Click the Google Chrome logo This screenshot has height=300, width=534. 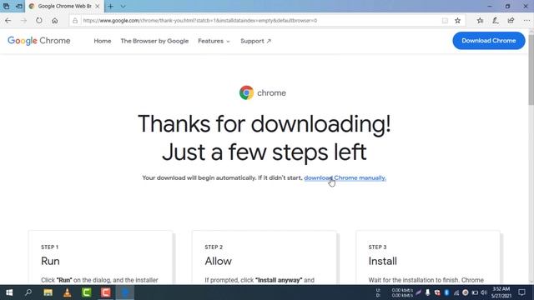39,41
